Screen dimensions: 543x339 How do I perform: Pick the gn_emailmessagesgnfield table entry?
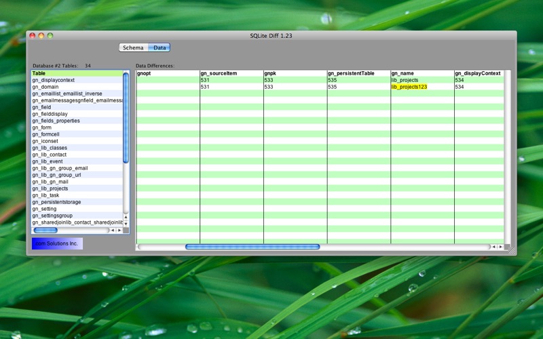77,100
